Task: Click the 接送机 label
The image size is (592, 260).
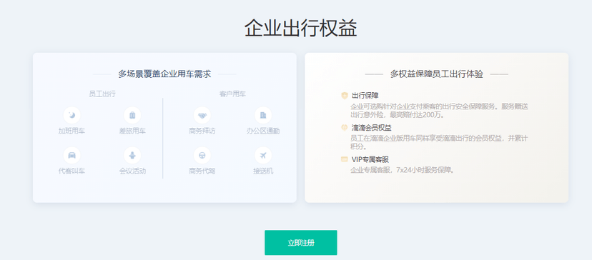Action: pos(263,171)
